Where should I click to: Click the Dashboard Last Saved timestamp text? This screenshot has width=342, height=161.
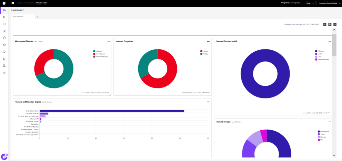click(x=301, y=24)
